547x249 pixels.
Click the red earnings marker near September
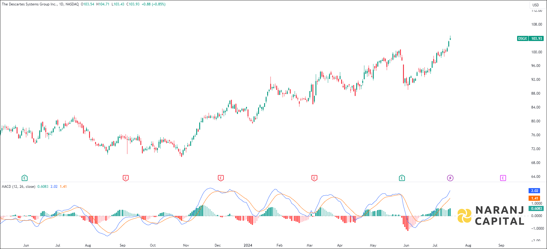click(x=126, y=178)
